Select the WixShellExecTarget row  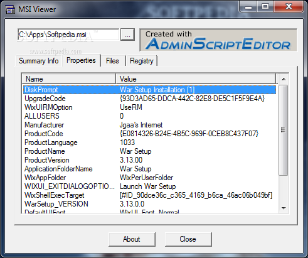pos(149,195)
